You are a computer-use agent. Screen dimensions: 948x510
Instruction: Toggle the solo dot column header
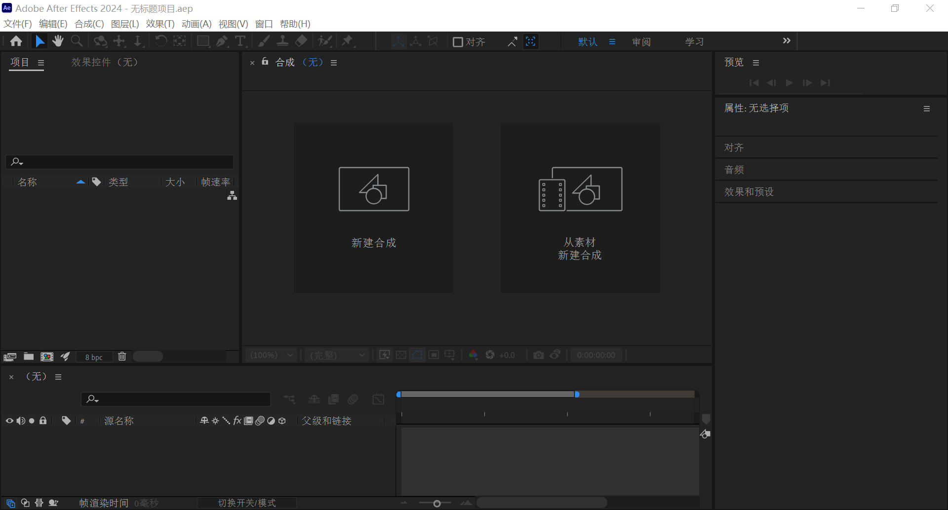coord(32,421)
